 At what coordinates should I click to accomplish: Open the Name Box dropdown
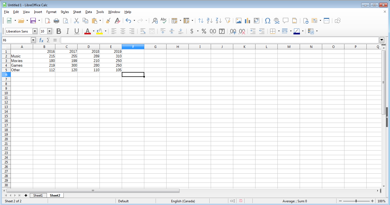pyautogui.click(x=33, y=40)
